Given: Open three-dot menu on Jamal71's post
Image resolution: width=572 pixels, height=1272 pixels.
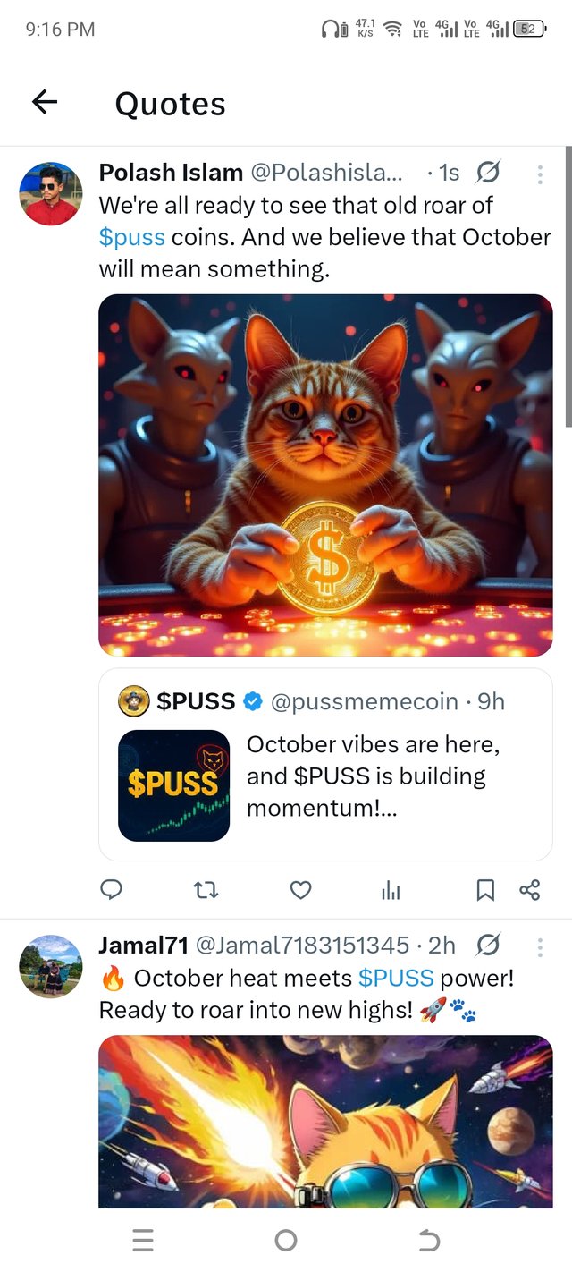Looking at the screenshot, I should 540,946.
